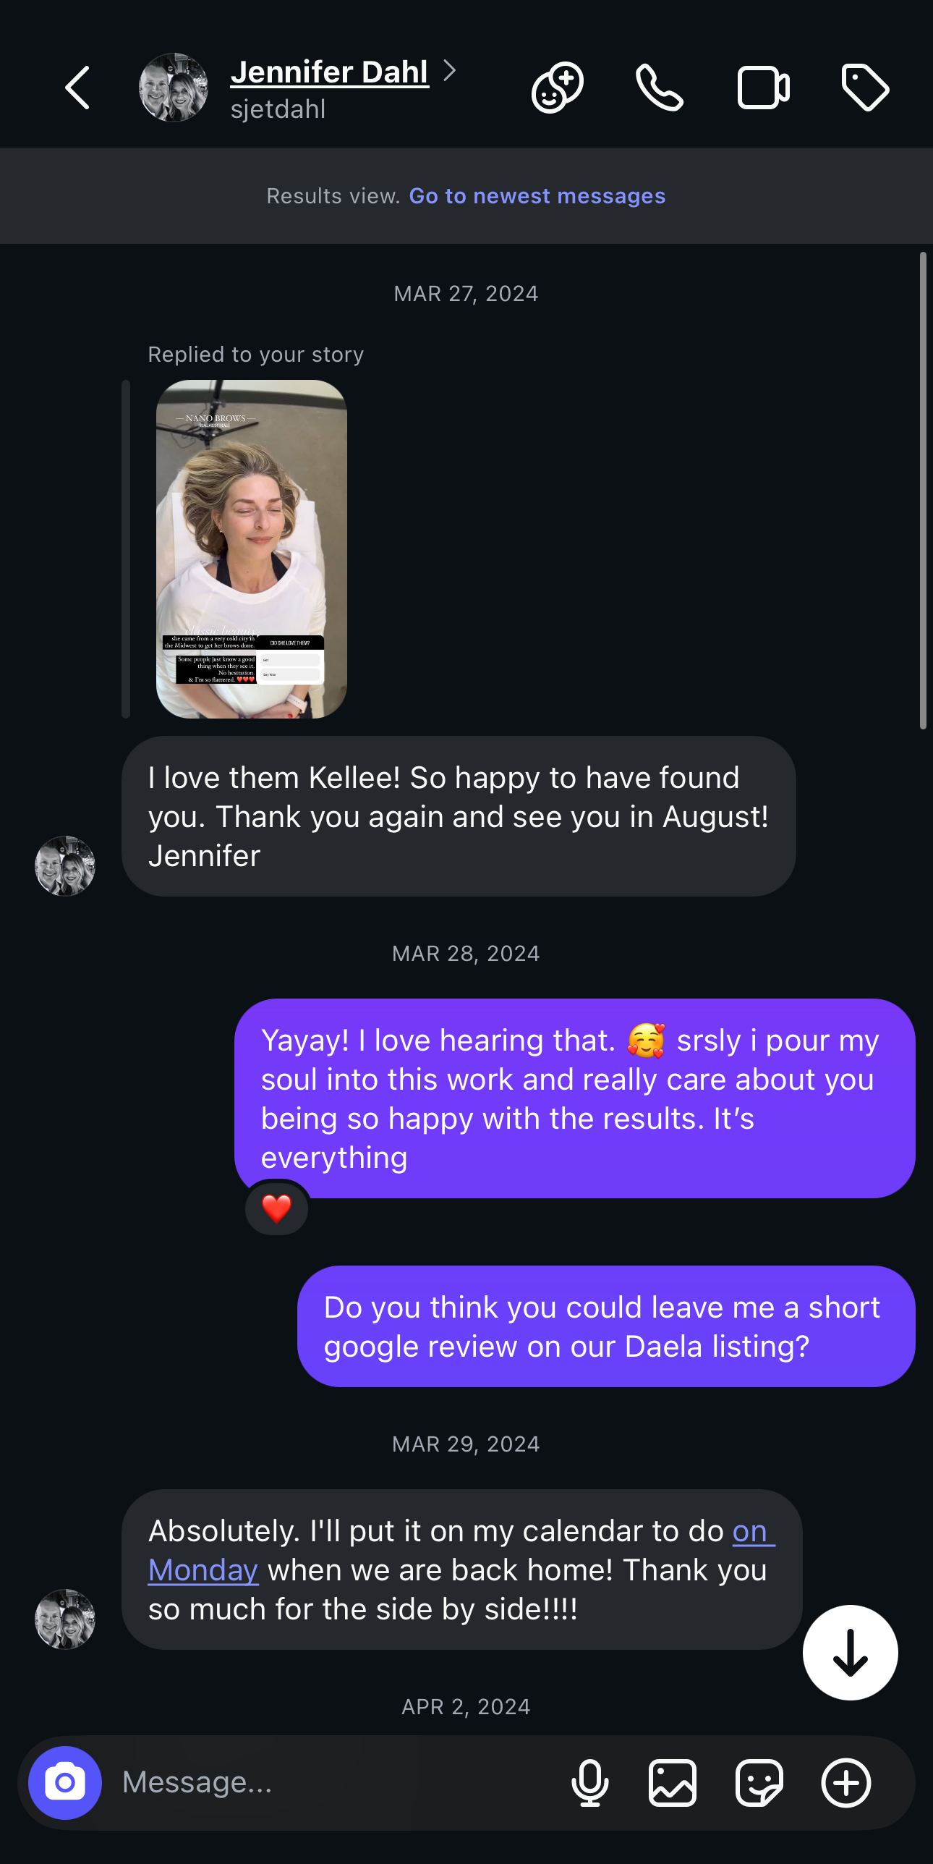Click the Message text input field
Viewport: 933px width, 1864px height.
333,1783
